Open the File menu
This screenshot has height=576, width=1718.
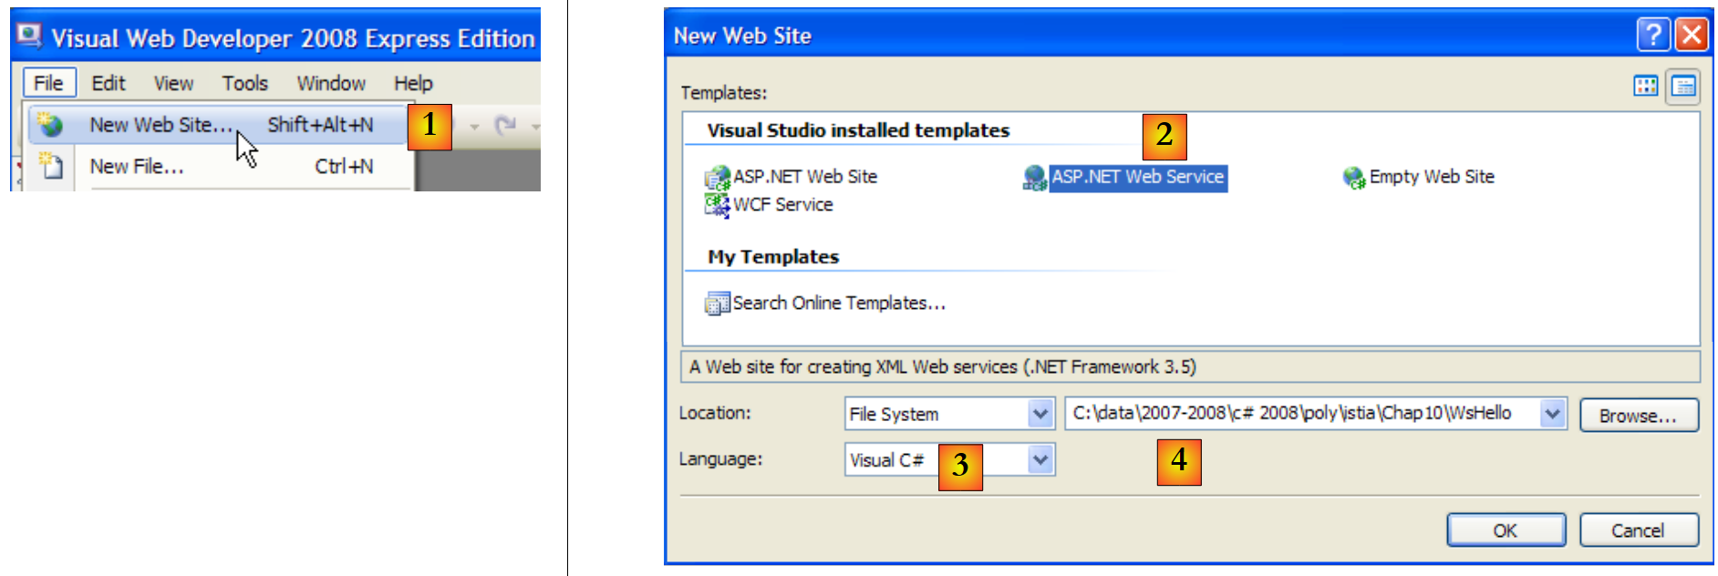click(x=48, y=83)
